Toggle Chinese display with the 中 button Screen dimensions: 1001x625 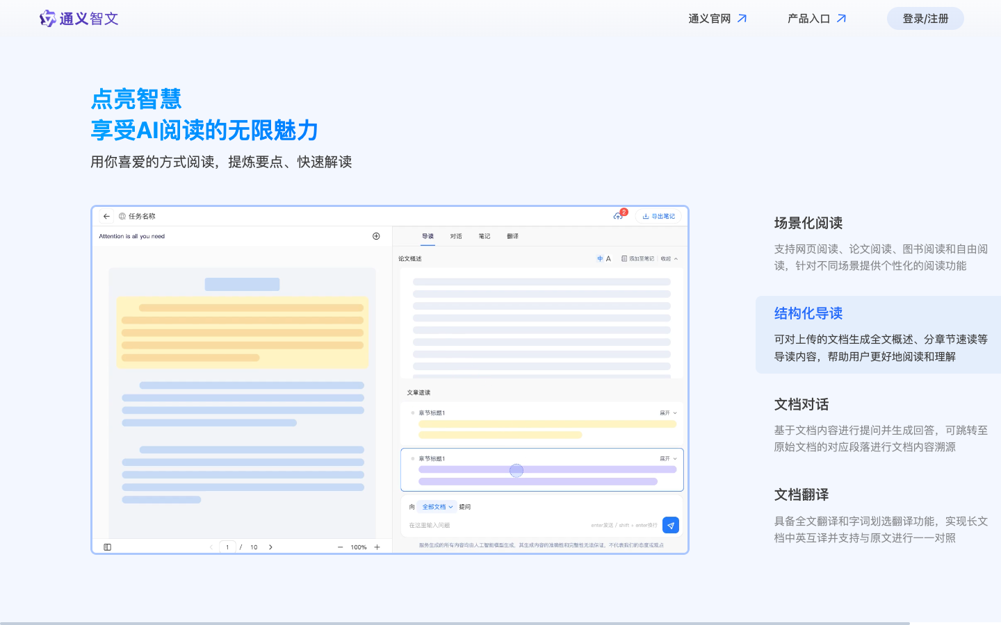599,258
